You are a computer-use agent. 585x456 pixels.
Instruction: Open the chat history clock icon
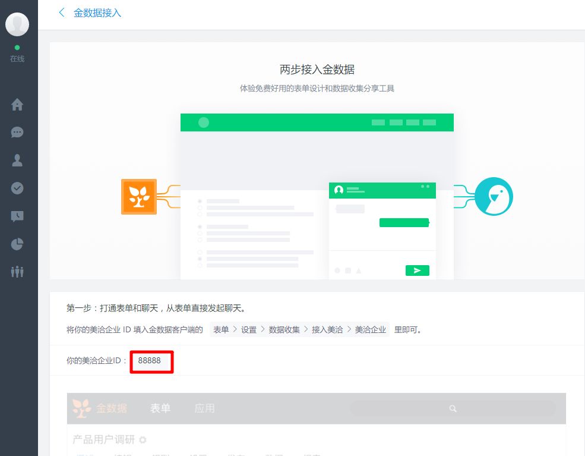(x=17, y=216)
